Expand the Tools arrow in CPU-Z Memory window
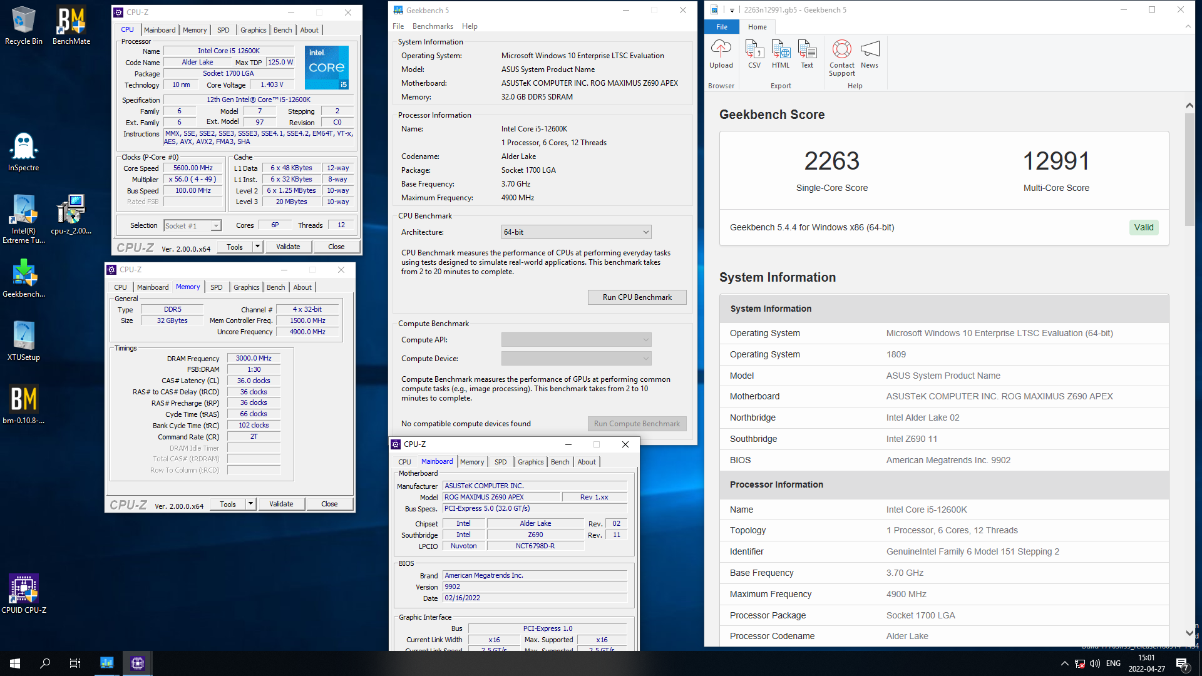 (250, 504)
